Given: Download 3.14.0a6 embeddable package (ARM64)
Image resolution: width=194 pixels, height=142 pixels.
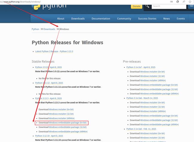Looking at the screenshot, I should (159, 124).
